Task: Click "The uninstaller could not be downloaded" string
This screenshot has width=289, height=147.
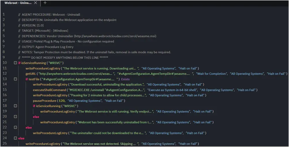Action: click(x=108, y=133)
